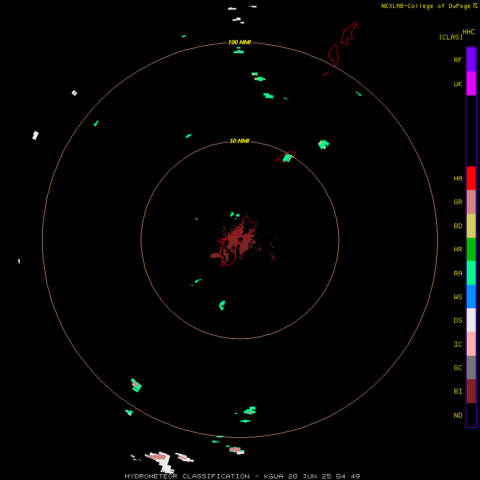
Task: Select the IC pink legend swatch
Action: (471, 344)
